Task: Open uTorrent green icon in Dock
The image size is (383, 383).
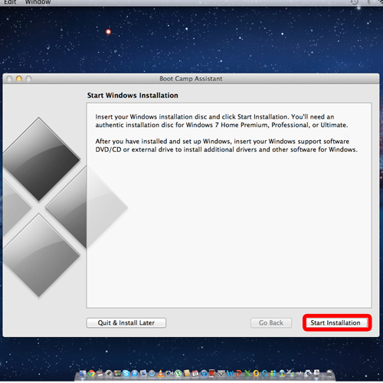Action: pyautogui.click(x=178, y=374)
